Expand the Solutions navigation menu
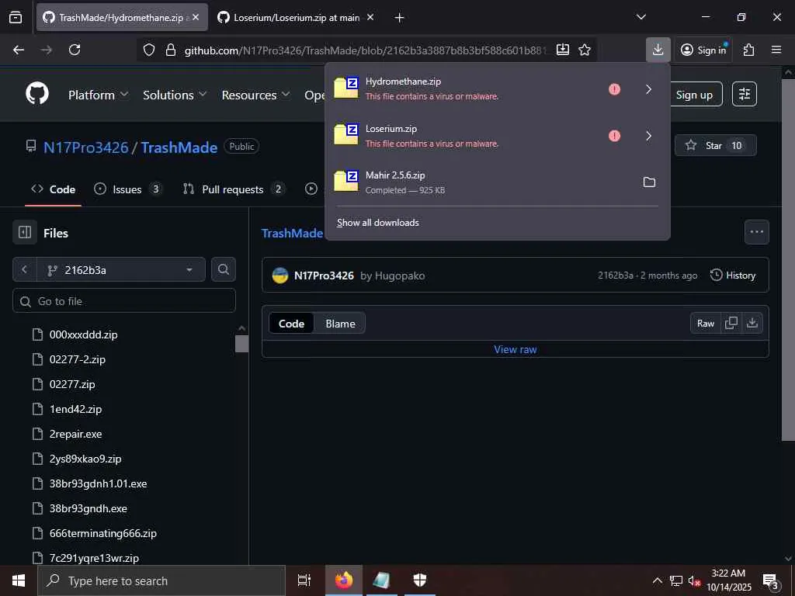The height and width of the screenshot is (596, 795). click(175, 95)
